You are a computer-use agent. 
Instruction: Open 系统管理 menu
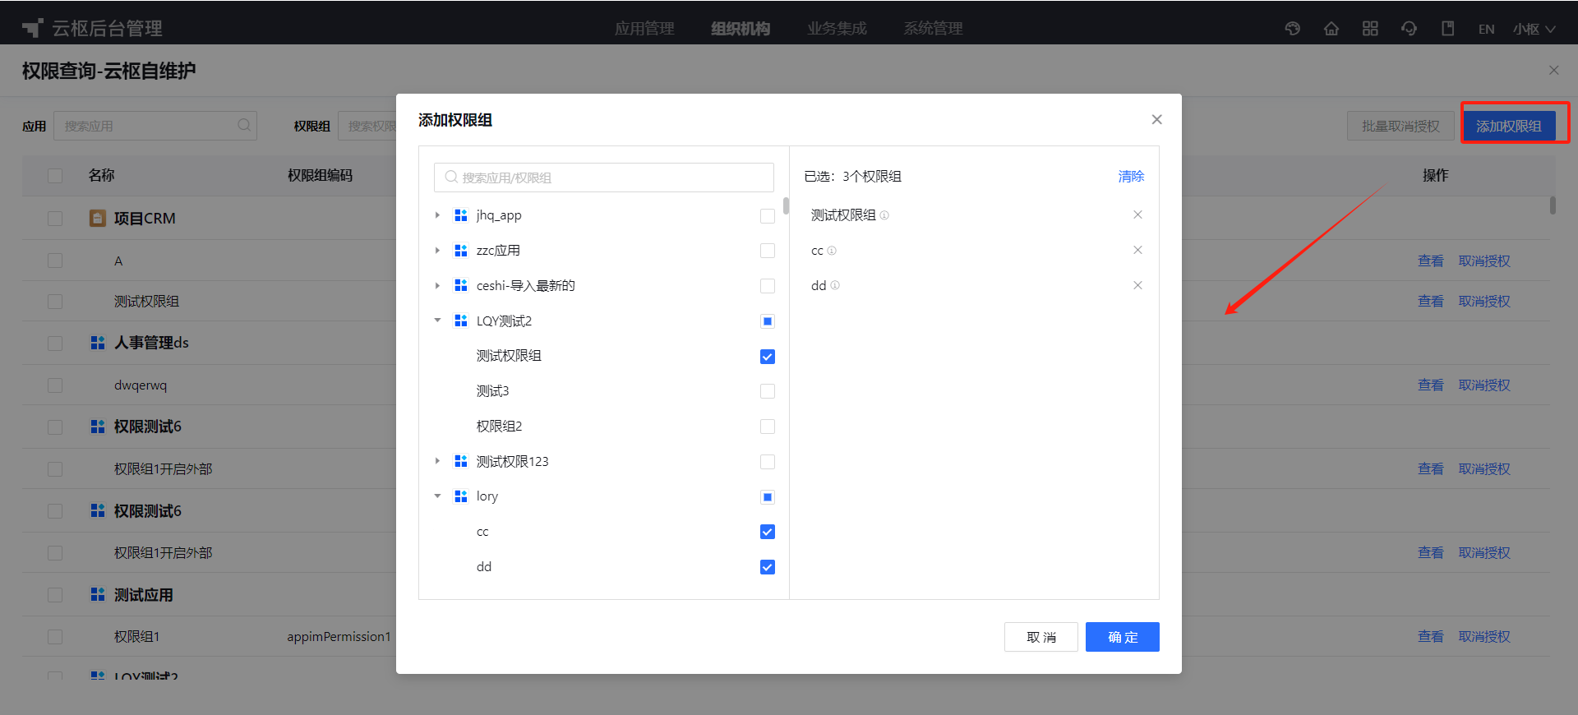tap(933, 29)
